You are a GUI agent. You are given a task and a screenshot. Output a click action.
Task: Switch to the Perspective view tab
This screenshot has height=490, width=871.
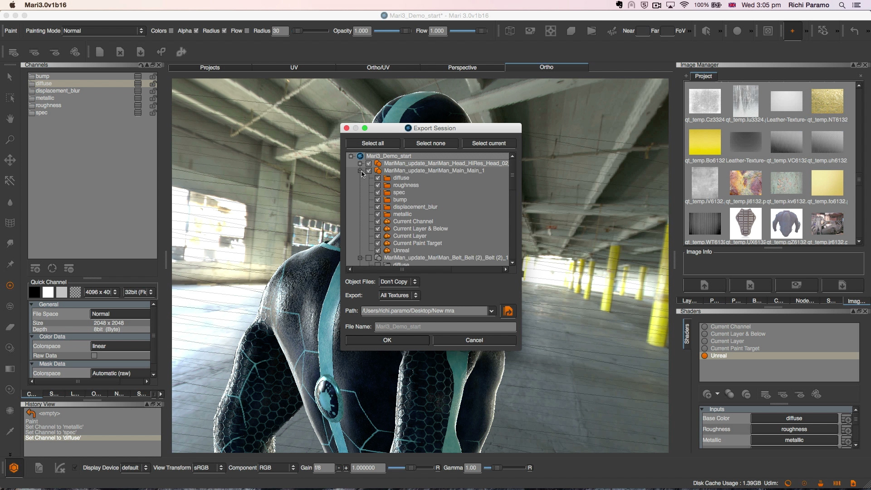coord(462,67)
